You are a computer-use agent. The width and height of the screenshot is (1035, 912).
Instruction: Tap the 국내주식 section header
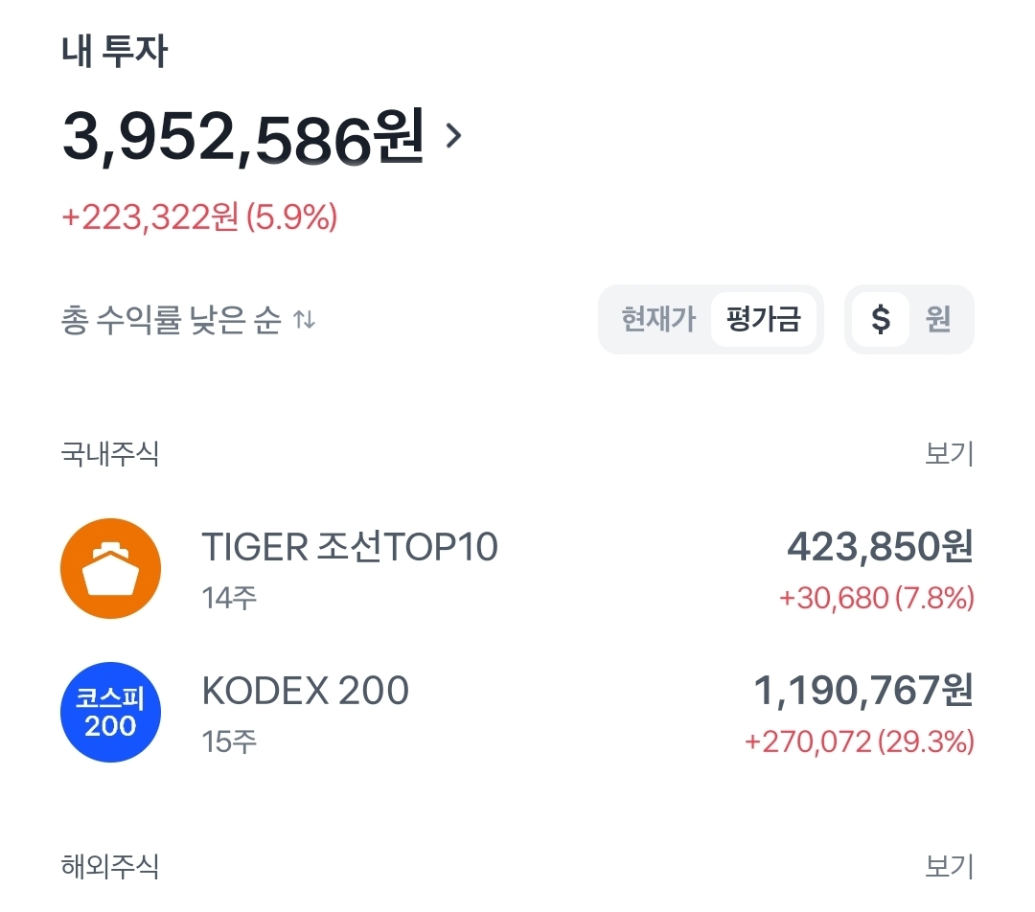click(x=110, y=453)
